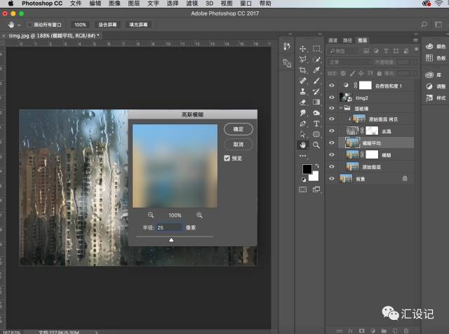Click zoom-in icon in Gaussian blur dialog
Image resolution: width=449 pixels, height=334 pixels.
(x=199, y=215)
